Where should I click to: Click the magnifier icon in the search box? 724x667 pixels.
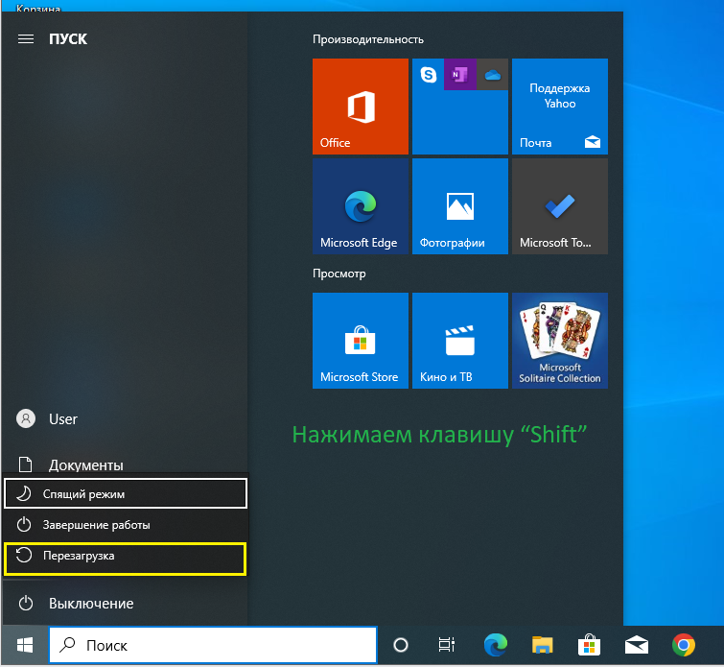(67, 644)
